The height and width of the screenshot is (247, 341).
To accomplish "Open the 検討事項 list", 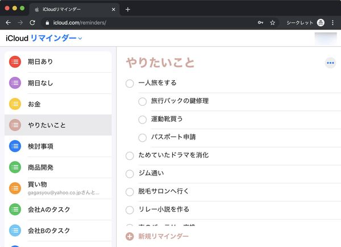I will point(58,146).
